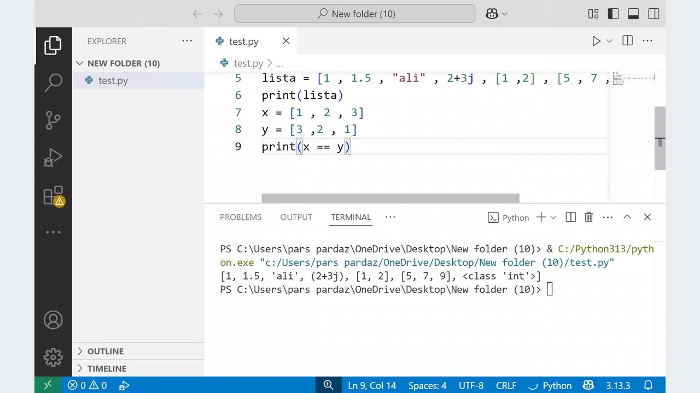Show errors and warnings count
Image resolution: width=700 pixels, height=393 pixels.
87,385
